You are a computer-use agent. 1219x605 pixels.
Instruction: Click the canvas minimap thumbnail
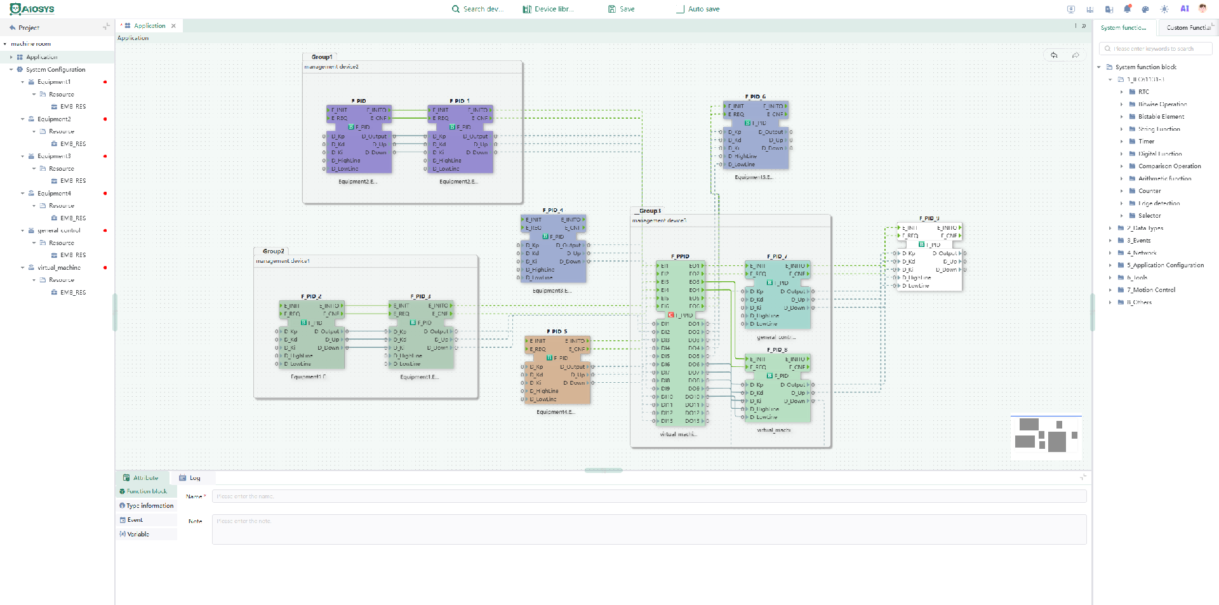1046,437
